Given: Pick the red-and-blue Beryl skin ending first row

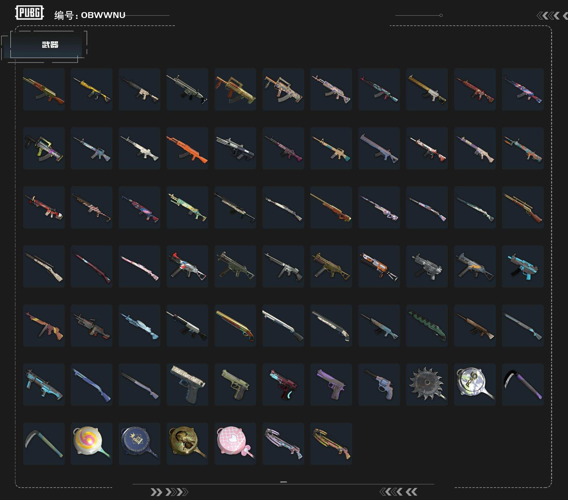Looking at the screenshot, I should (523, 89).
